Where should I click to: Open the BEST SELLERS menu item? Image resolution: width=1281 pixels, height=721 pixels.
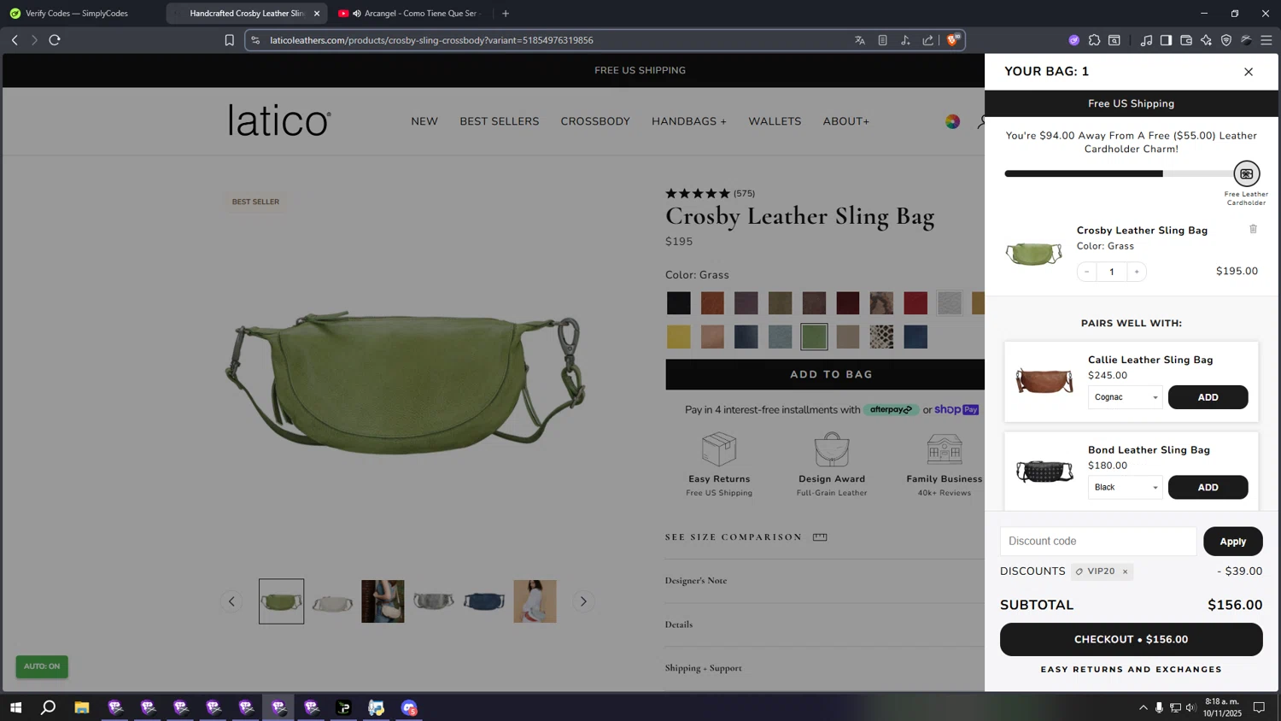[500, 121]
